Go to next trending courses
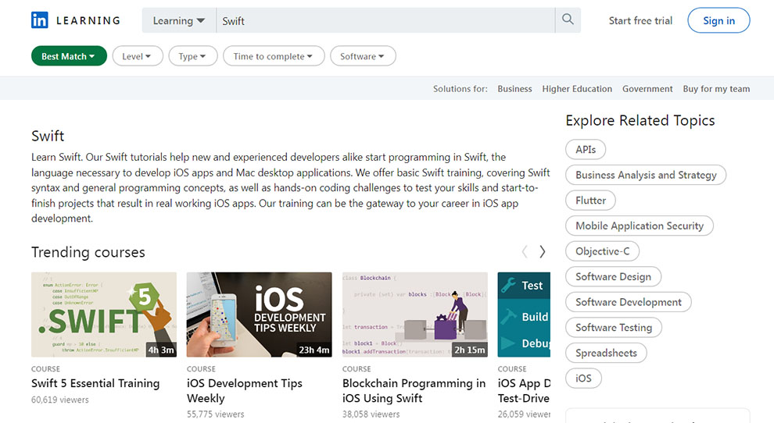This screenshot has width=774, height=423. pyautogui.click(x=542, y=252)
